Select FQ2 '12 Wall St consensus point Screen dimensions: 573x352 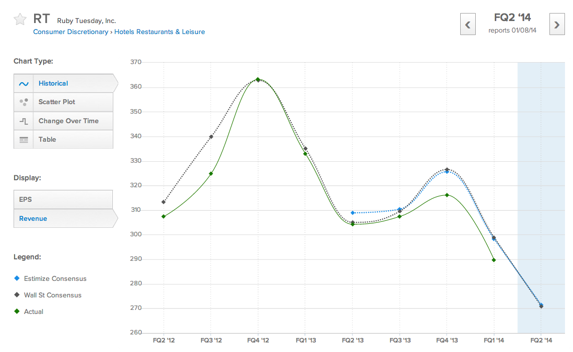163,202
